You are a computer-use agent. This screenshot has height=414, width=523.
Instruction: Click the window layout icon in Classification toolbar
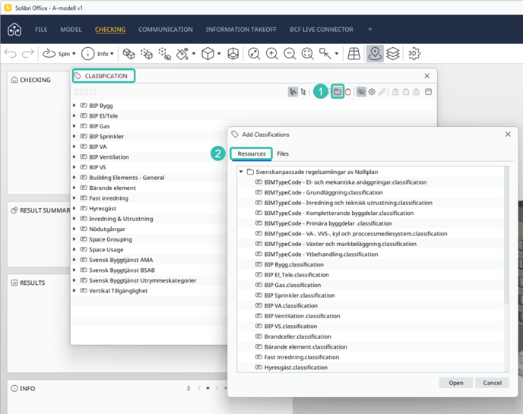(429, 92)
